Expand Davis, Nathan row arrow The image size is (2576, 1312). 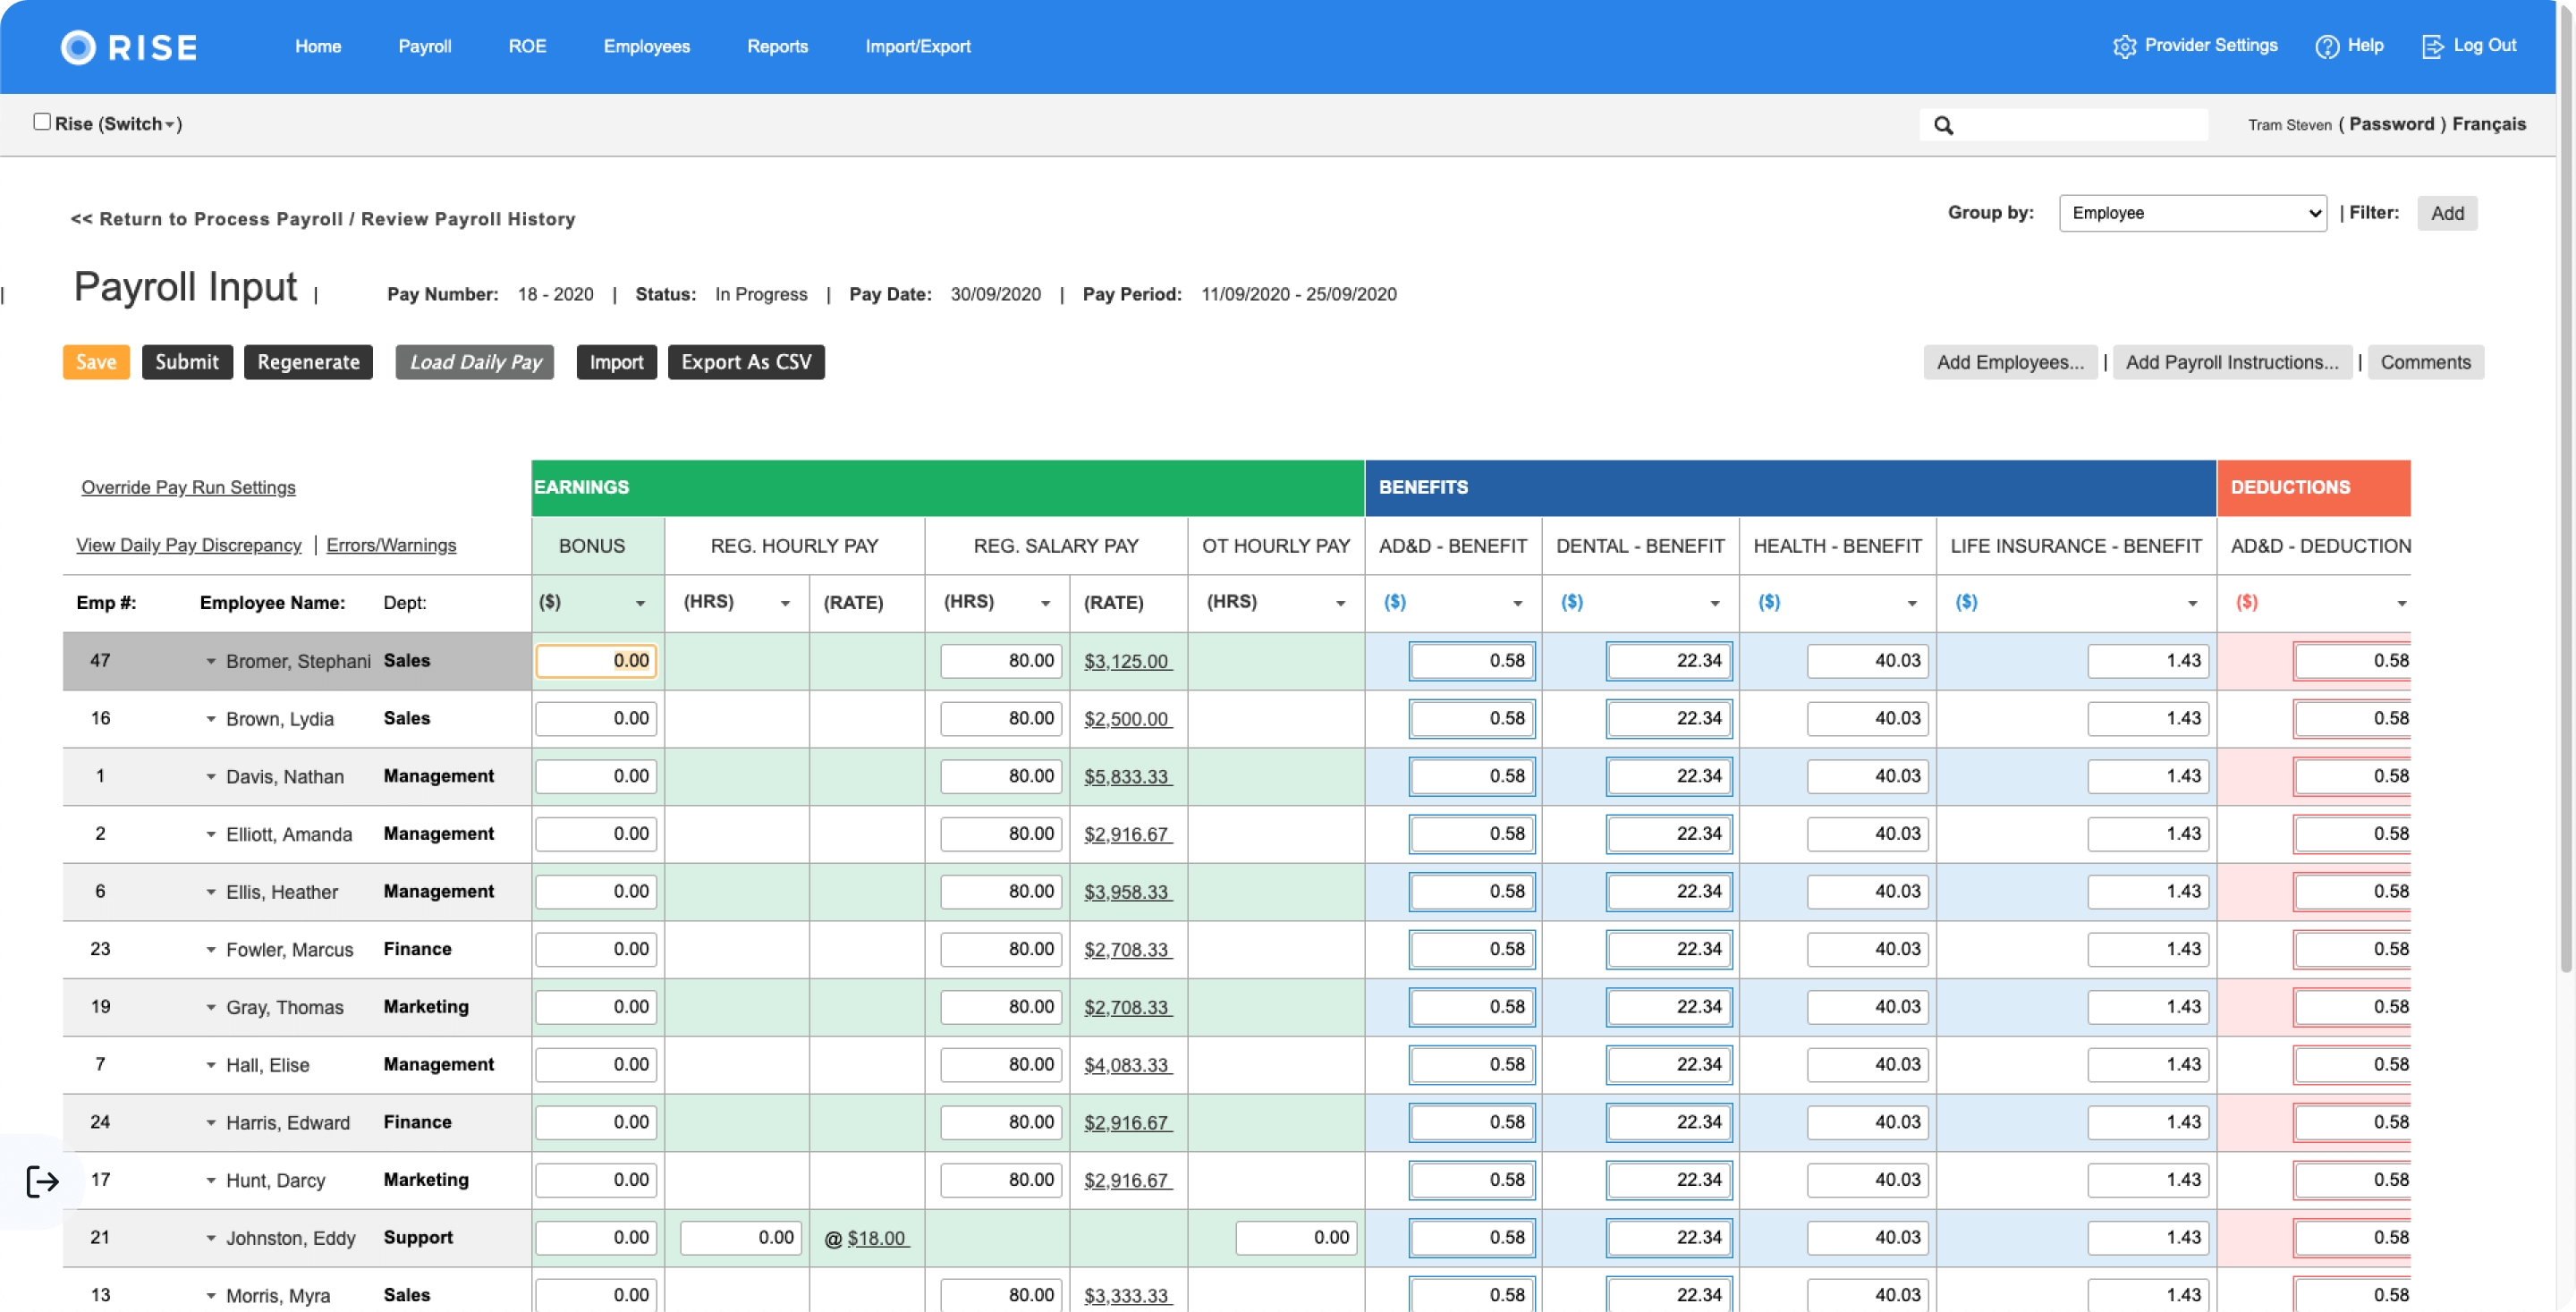tap(211, 777)
